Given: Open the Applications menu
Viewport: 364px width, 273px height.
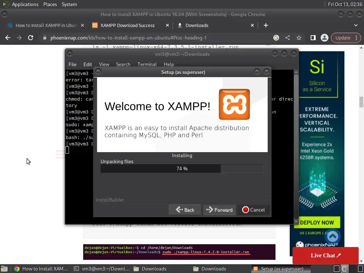Looking at the screenshot, I should 25,4.
